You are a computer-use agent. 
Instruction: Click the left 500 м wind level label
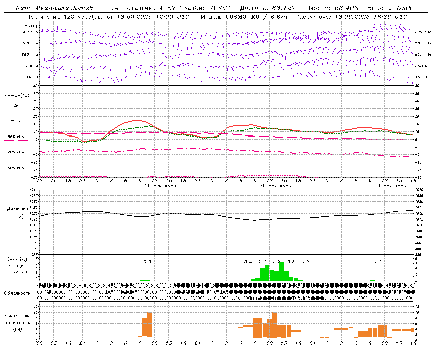[x=32, y=66]
